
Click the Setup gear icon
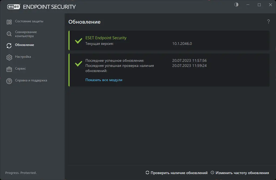click(x=9, y=57)
